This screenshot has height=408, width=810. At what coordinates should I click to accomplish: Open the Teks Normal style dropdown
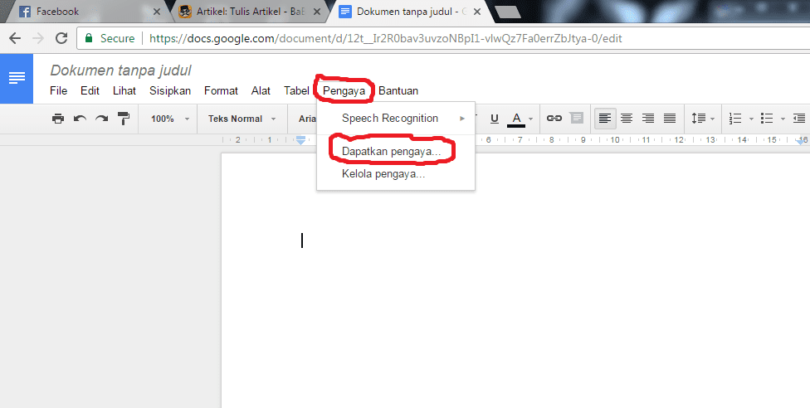click(242, 119)
